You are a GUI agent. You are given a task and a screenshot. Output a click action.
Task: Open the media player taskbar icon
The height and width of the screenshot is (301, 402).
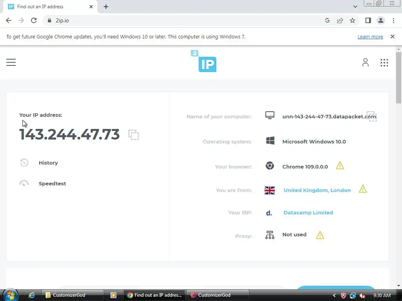(113, 296)
